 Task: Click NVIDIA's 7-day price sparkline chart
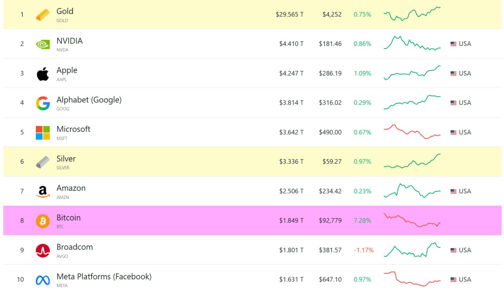tap(412, 43)
